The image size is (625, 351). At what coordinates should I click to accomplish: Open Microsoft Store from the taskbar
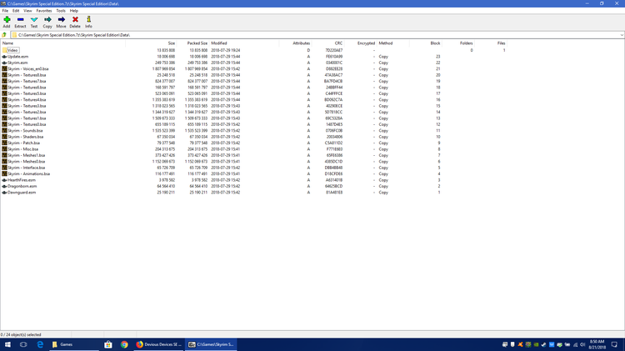pos(108,344)
